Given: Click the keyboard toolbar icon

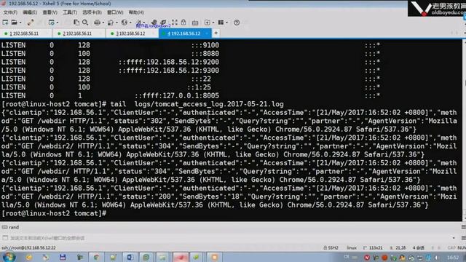Looking at the screenshot, I should [x=195, y=23].
